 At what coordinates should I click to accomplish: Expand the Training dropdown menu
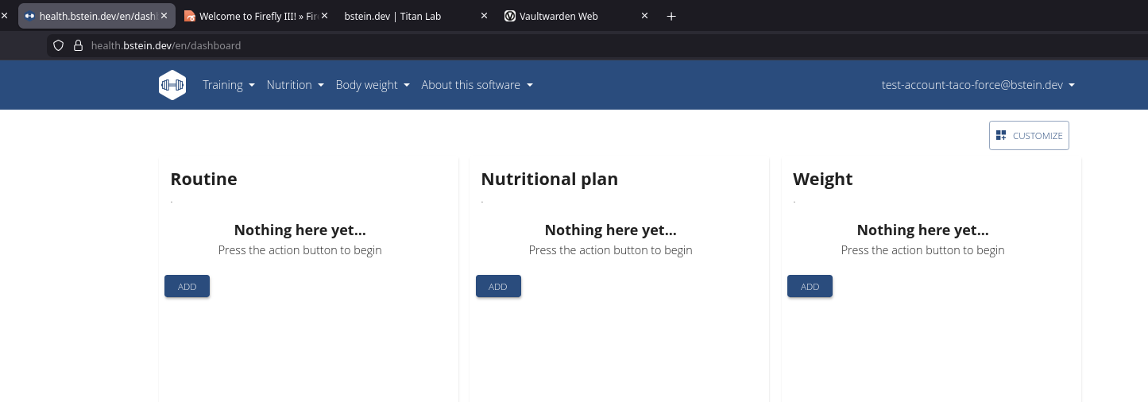tap(229, 85)
